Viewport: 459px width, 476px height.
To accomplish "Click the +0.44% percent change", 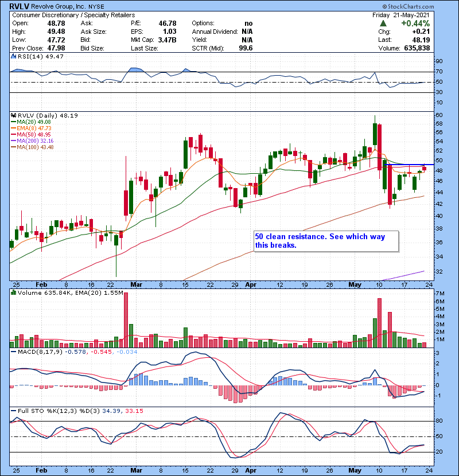I will [415, 24].
